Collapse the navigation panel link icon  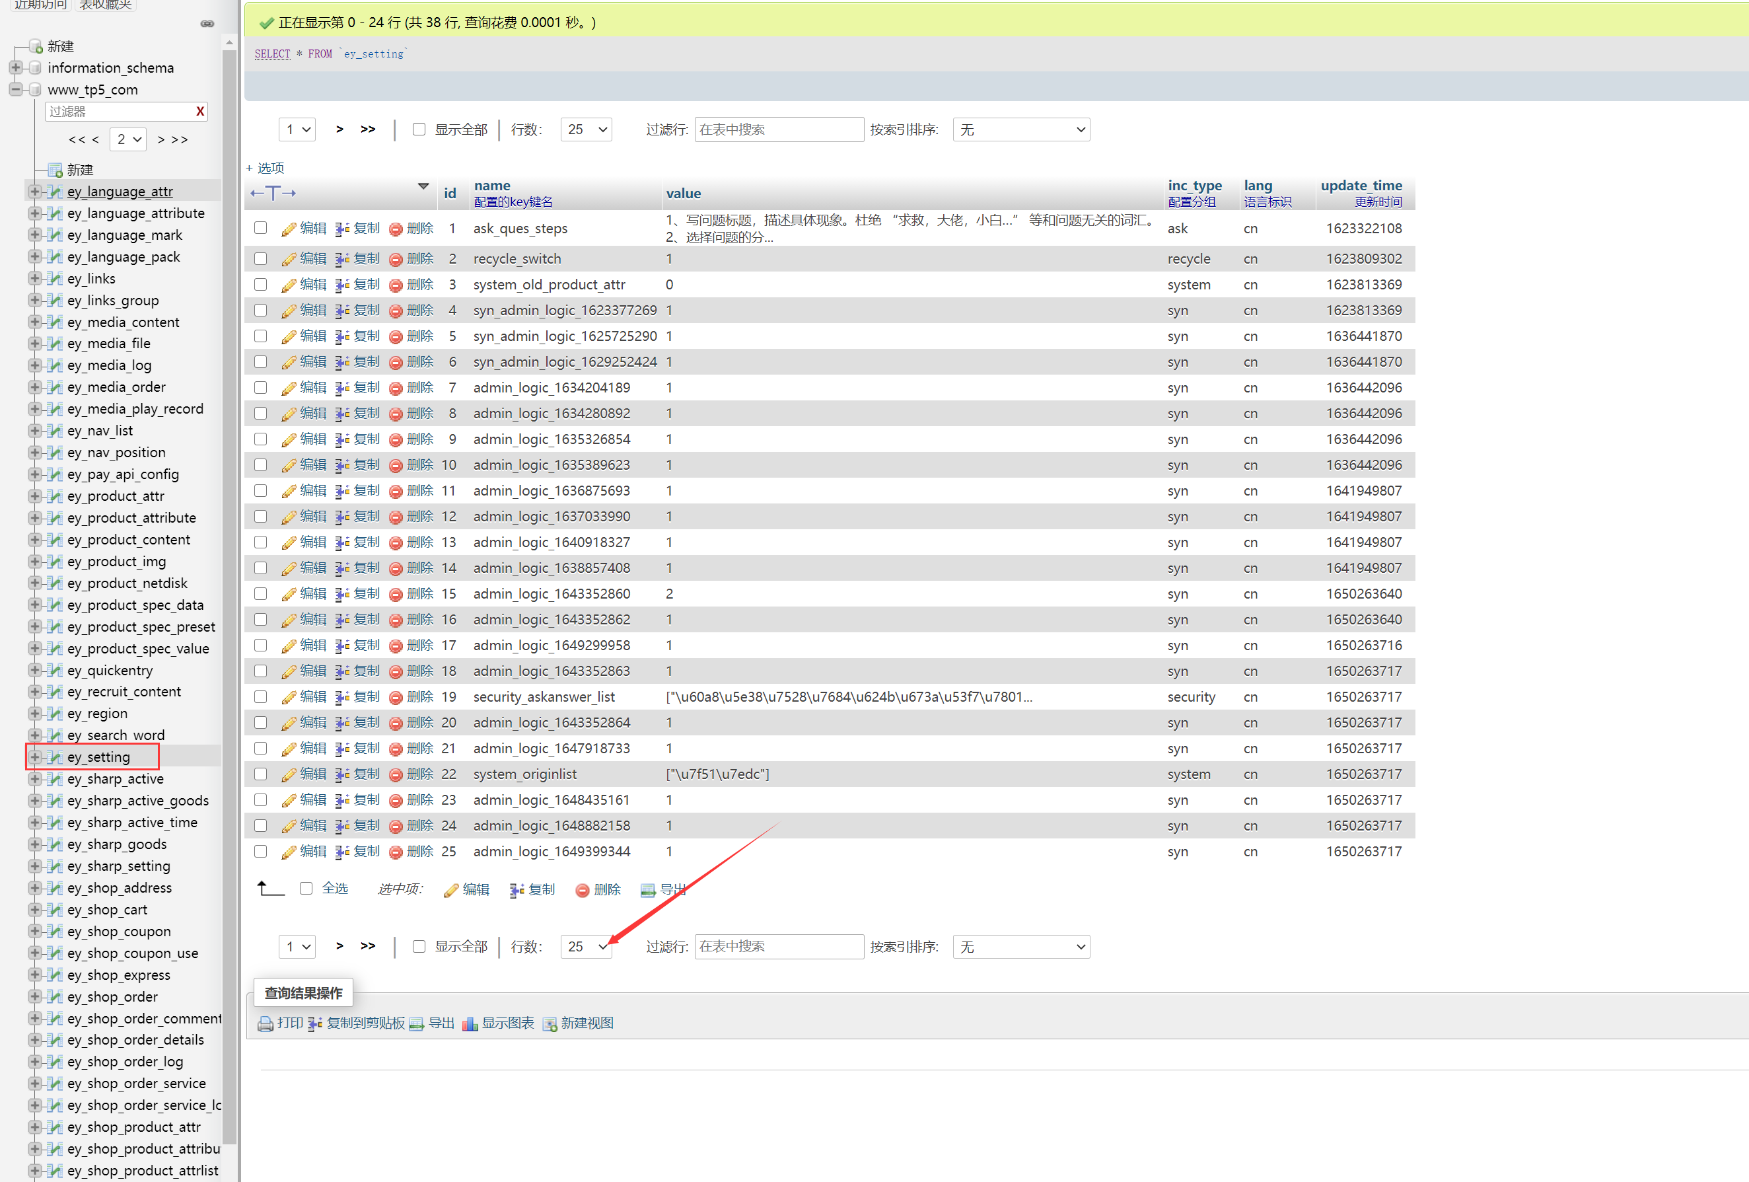coord(207,24)
